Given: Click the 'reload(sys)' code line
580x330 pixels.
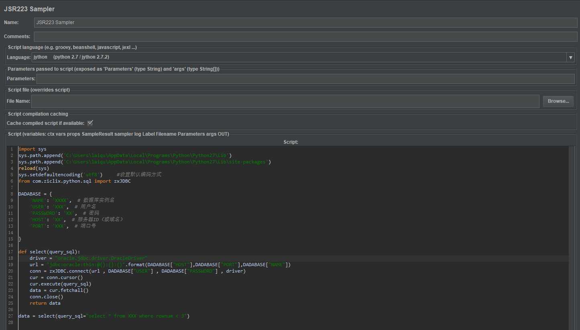Looking at the screenshot, I should coord(34,168).
